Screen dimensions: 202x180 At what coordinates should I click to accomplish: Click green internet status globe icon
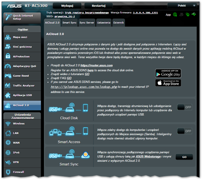175,14
